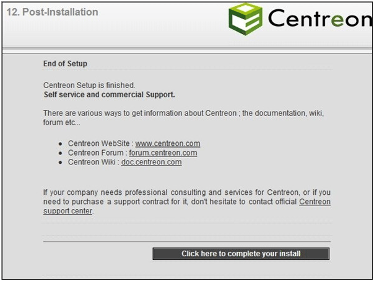Click the 'Centreon Forum :' label

pyautogui.click(x=98, y=153)
